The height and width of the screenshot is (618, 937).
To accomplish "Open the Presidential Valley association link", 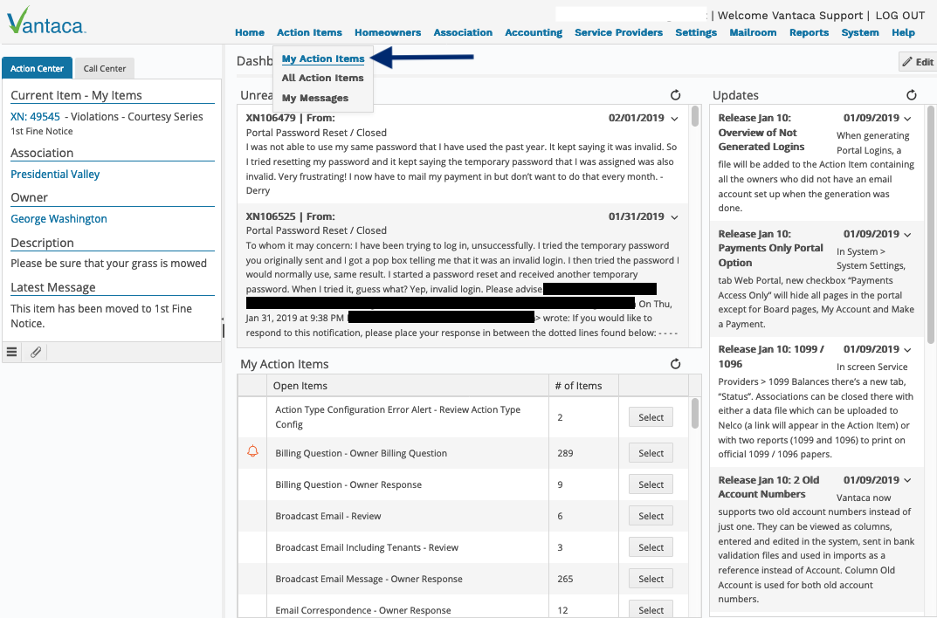I will pos(55,175).
